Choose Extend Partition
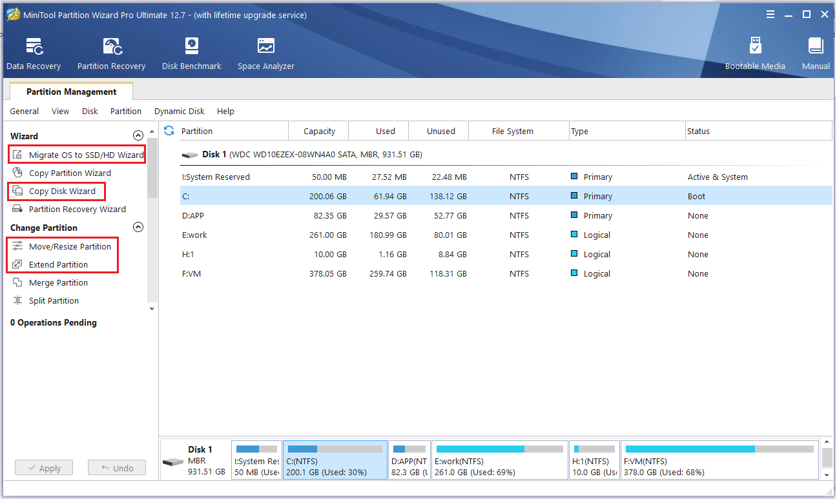The image size is (837, 499). coord(58,264)
